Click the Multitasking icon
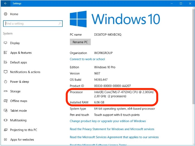 tap(6, 120)
